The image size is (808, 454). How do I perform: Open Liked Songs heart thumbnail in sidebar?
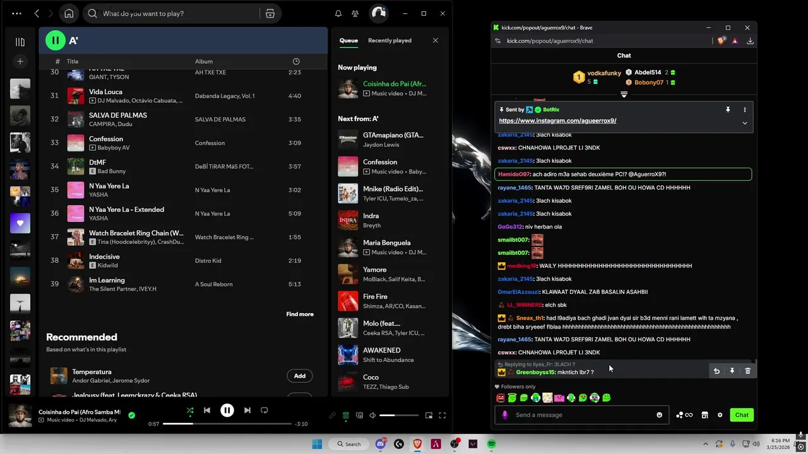click(20, 223)
